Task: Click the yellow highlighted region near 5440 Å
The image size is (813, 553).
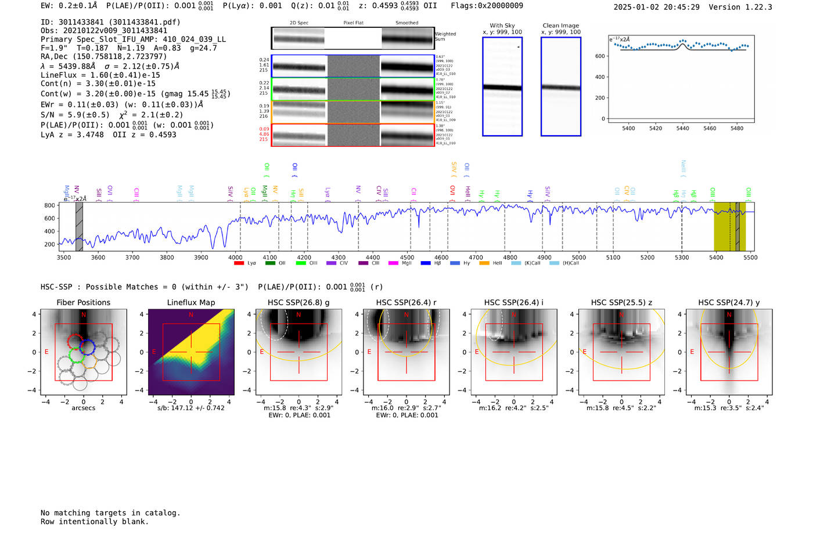Action: point(729,226)
